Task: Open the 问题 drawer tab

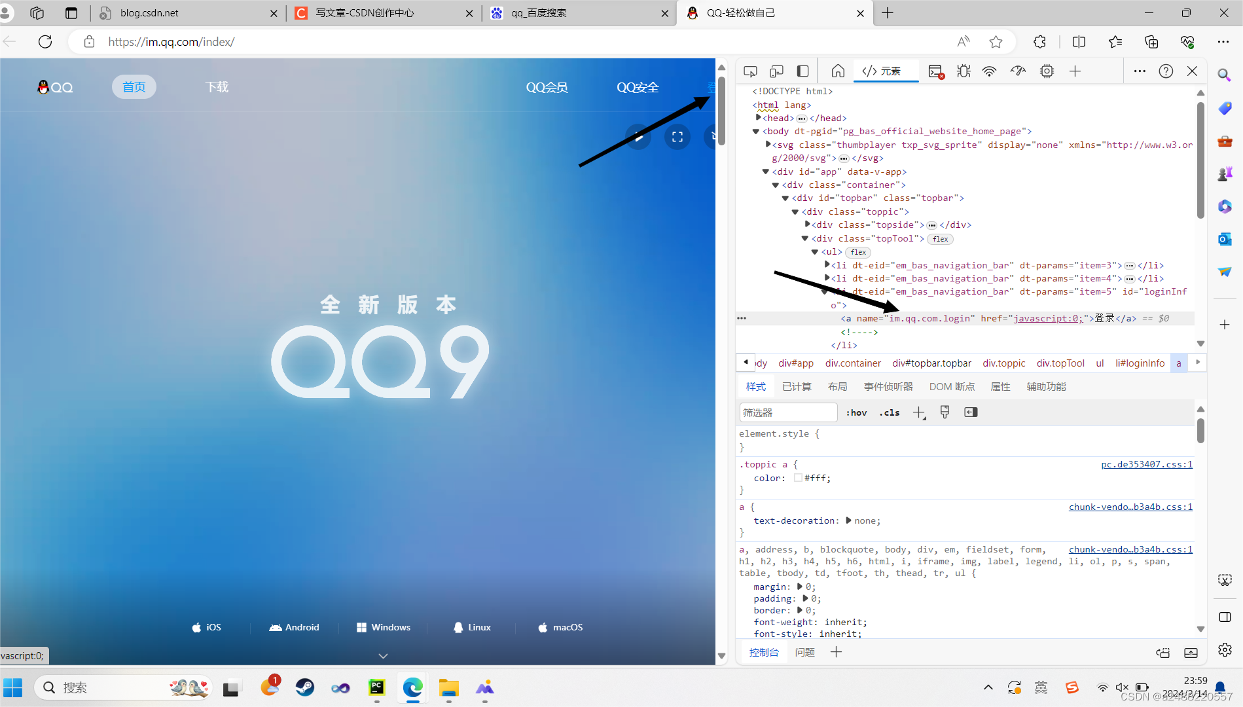Action: click(x=804, y=652)
